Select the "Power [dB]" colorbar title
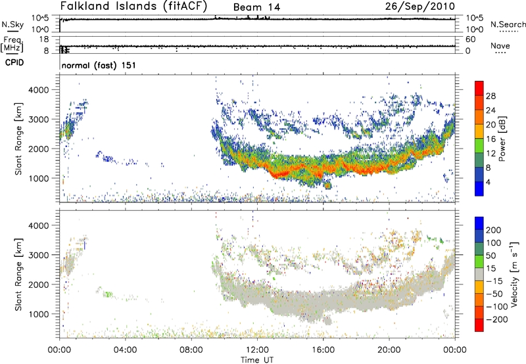This screenshot has width=526, height=364. tap(502, 139)
